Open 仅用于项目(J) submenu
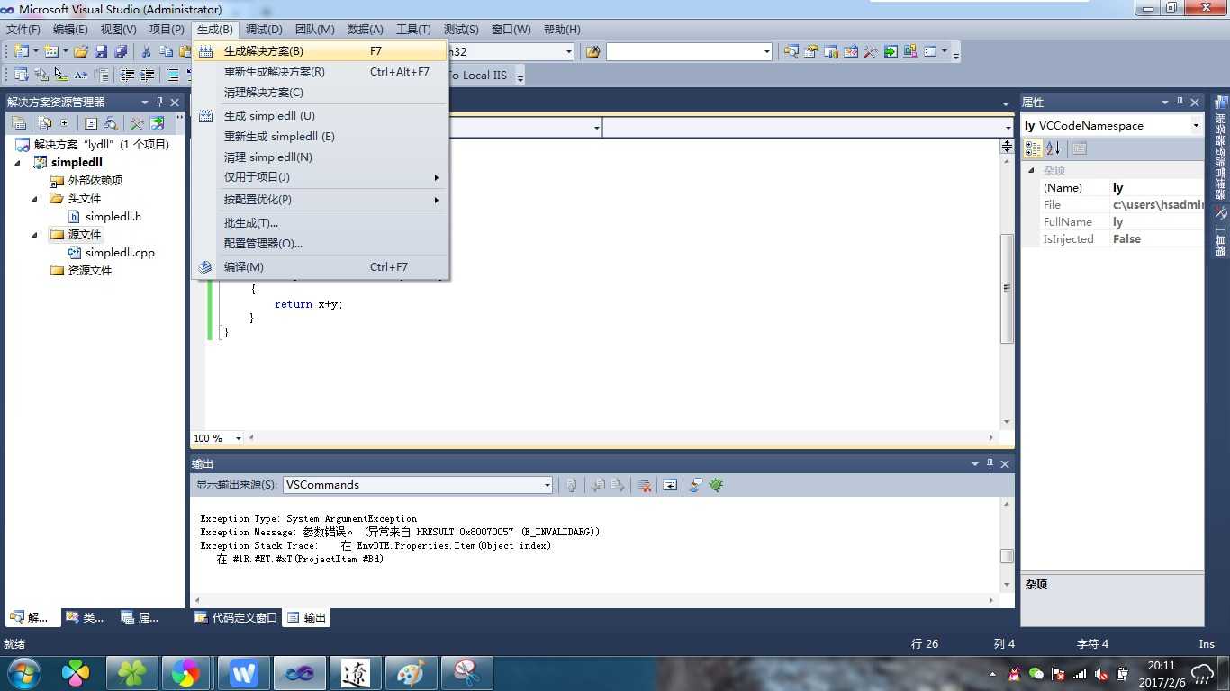The height and width of the screenshot is (691, 1230). click(321, 177)
